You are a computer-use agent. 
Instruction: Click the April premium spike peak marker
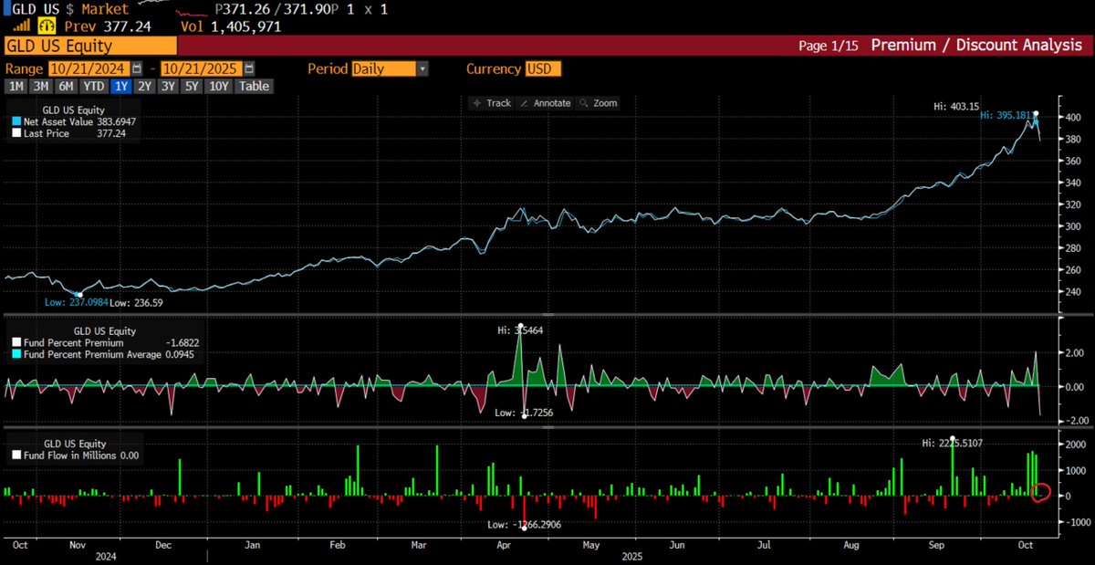520,326
